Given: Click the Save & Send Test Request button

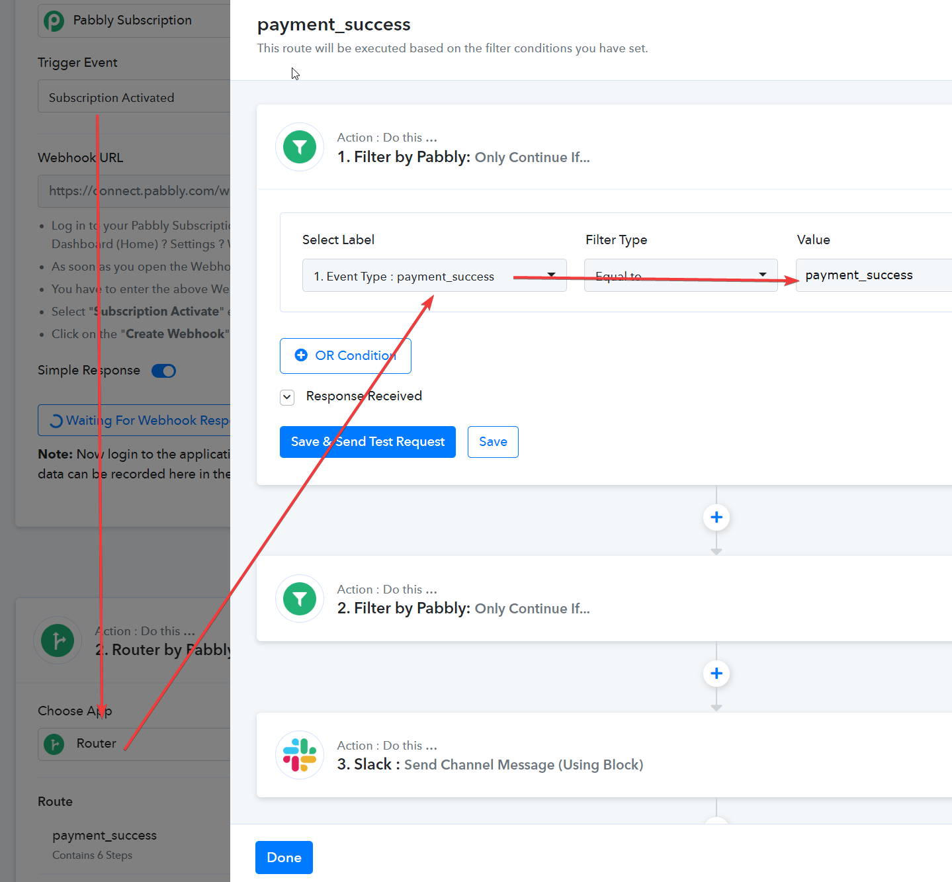Looking at the screenshot, I should coord(368,442).
